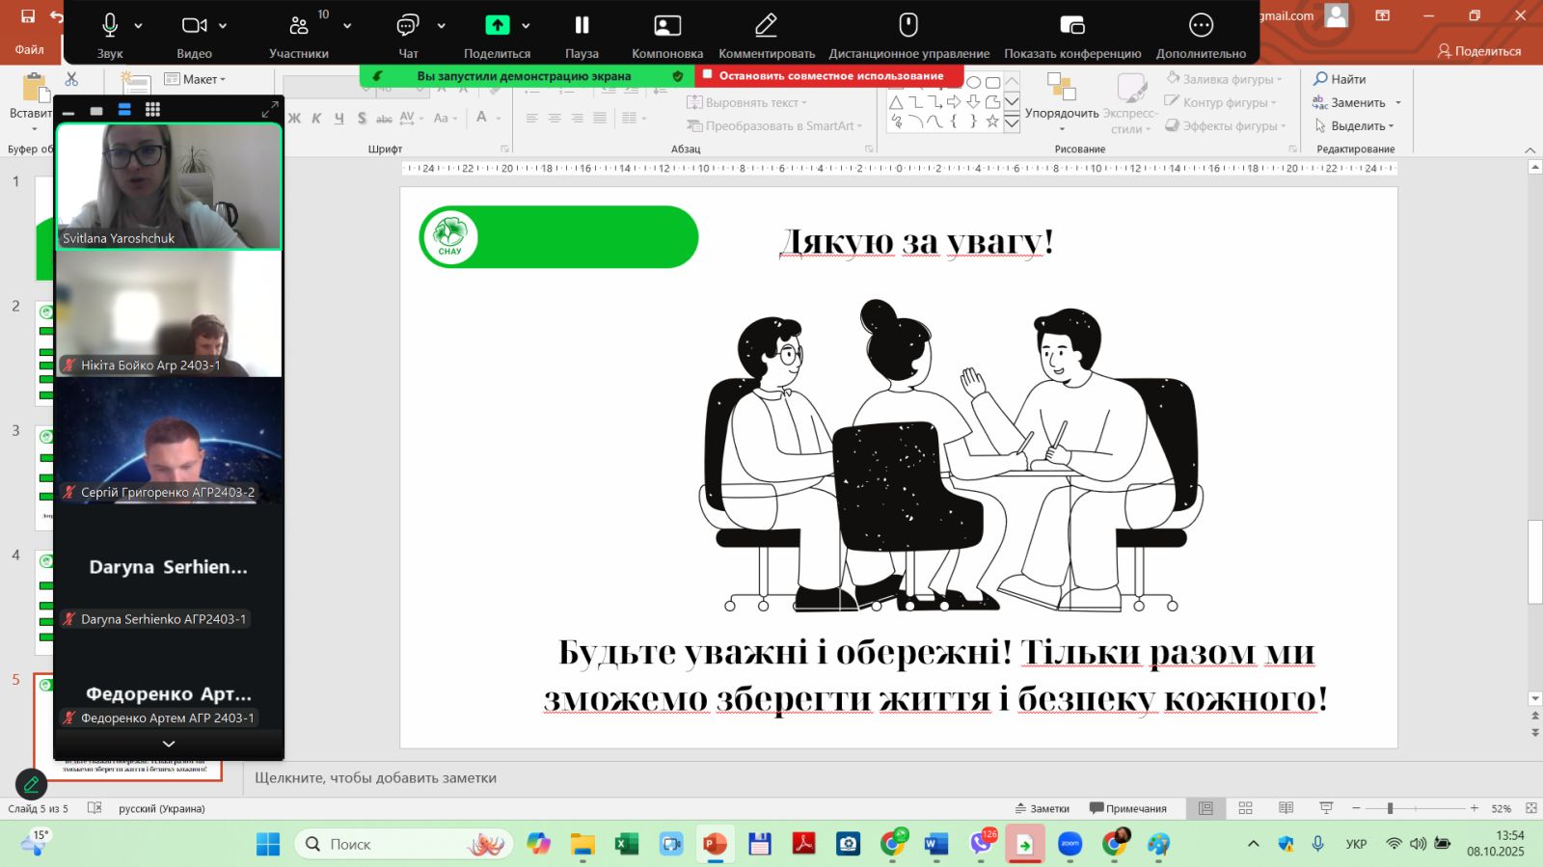Click the green annotation pencil button
The height and width of the screenshot is (867, 1543).
click(x=31, y=784)
